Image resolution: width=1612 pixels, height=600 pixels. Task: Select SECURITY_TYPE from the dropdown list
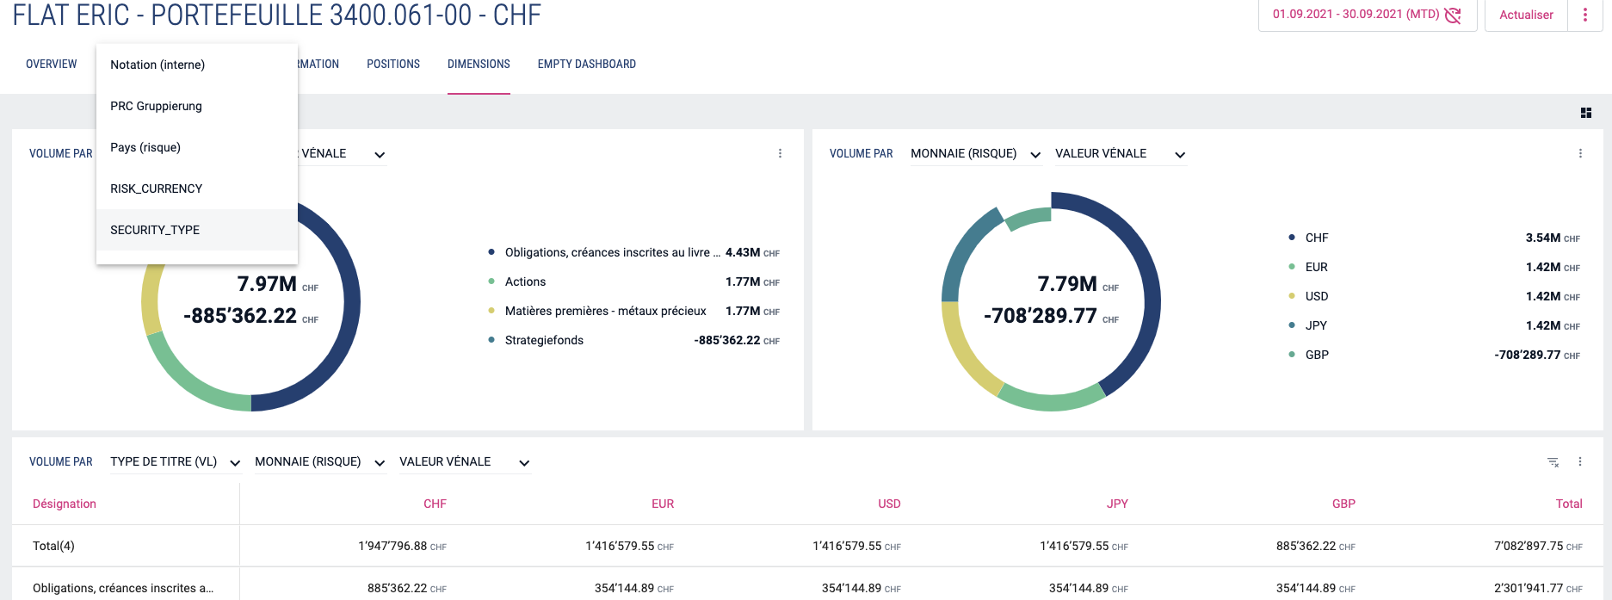point(155,230)
